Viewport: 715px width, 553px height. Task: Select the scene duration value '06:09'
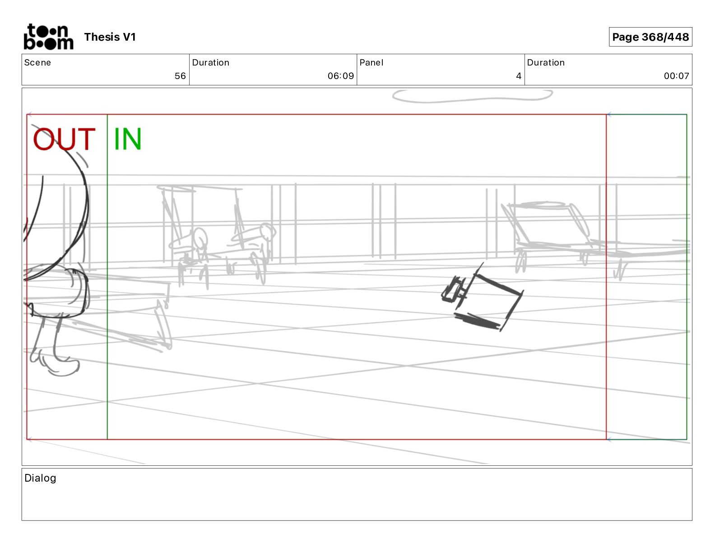click(x=341, y=76)
